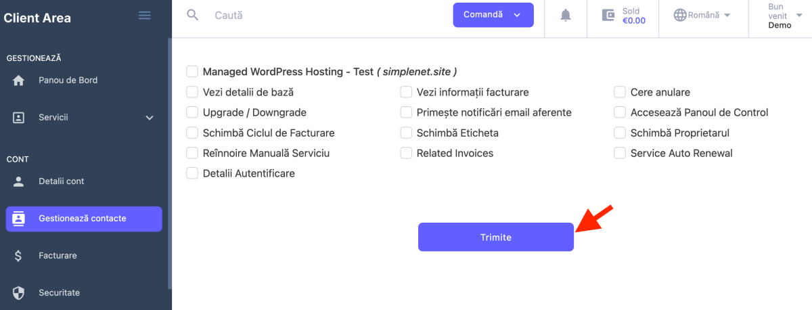Check the Service Auto Renewal option
Viewport: 812px width, 310px height.
click(620, 153)
